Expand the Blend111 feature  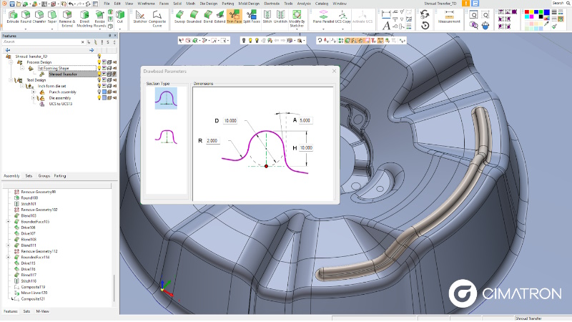9,245
